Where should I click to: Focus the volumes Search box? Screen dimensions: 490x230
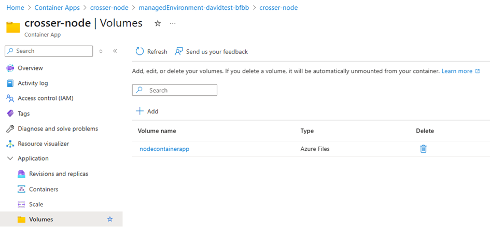click(x=174, y=90)
